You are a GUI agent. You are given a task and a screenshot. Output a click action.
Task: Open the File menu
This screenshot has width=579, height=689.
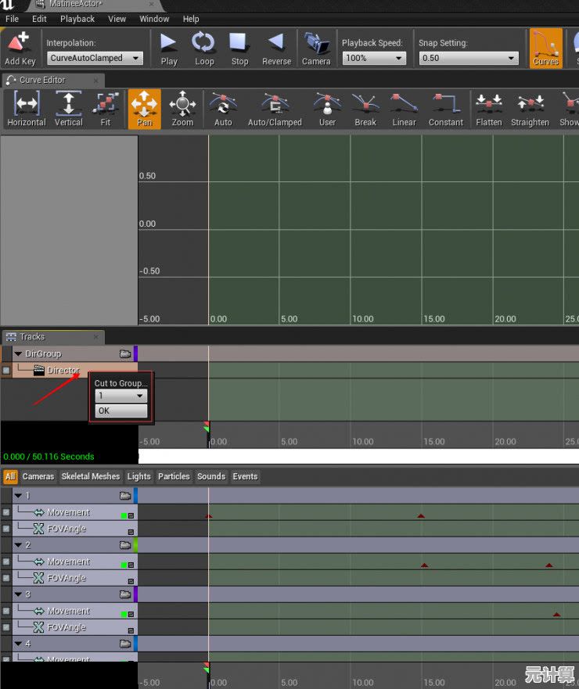[12, 19]
